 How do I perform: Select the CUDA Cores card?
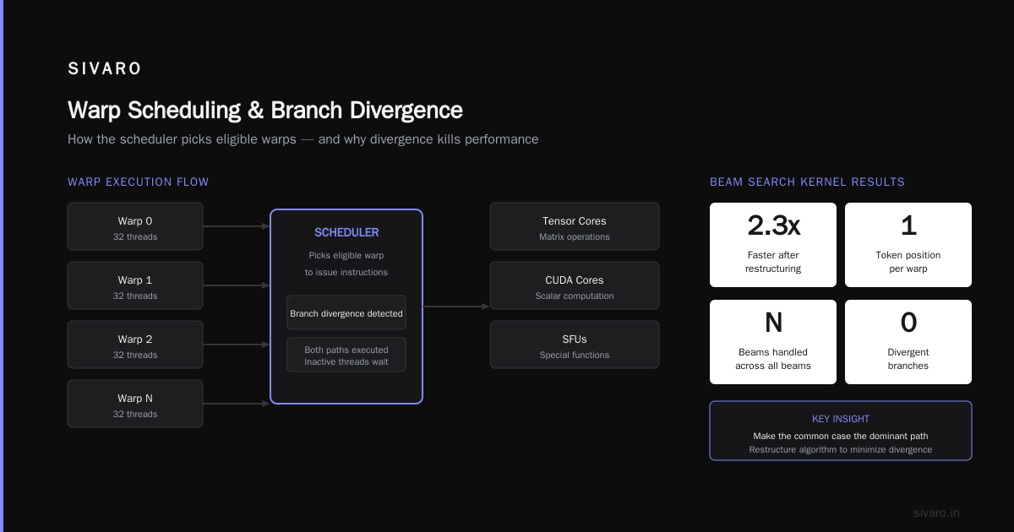coord(575,285)
